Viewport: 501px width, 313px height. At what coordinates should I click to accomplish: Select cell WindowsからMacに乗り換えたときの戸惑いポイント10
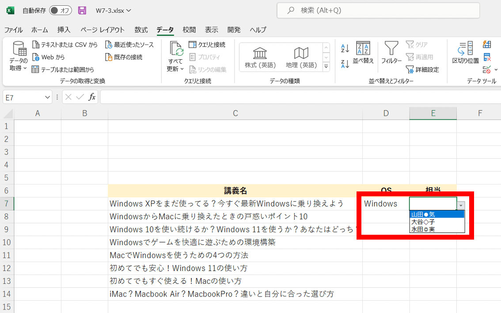pyautogui.click(x=235, y=217)
